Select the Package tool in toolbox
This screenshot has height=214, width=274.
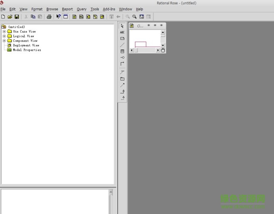click(122, 79)
